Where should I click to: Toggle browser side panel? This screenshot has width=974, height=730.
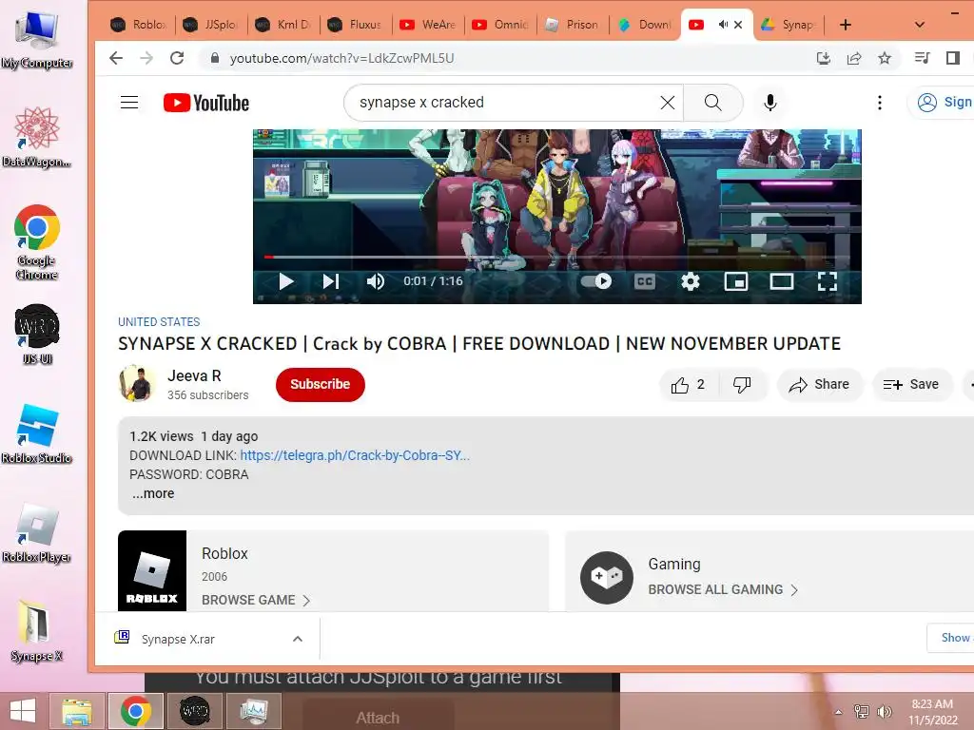click(x=953, y=58)
